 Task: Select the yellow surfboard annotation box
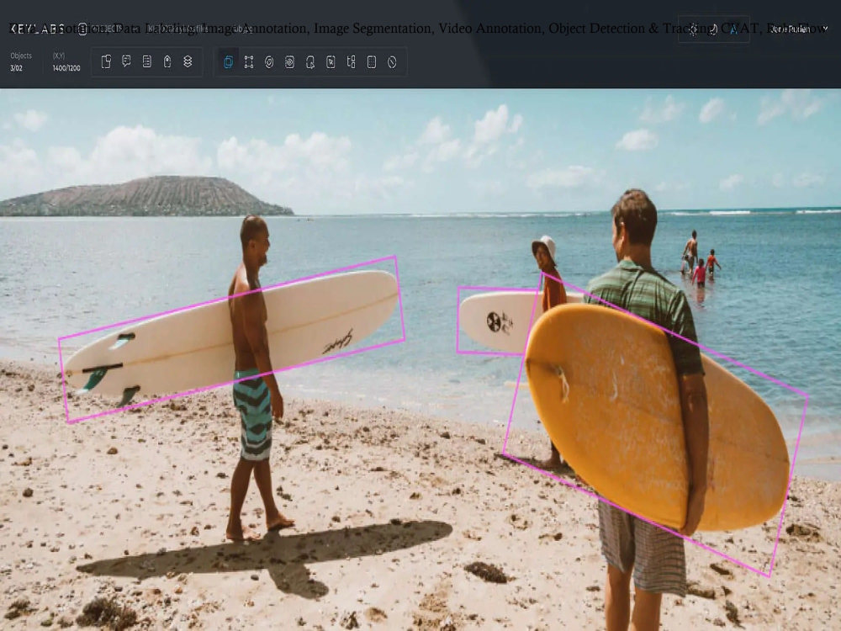[655, 426]
